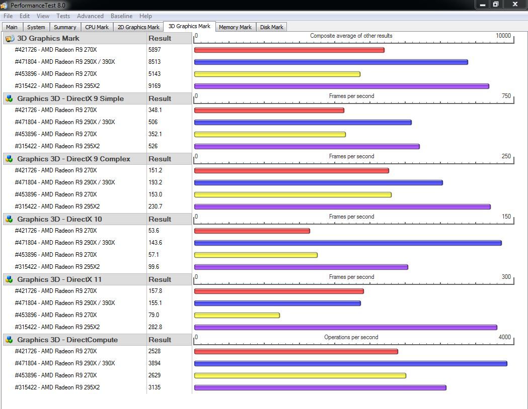
Task: Click the 3D Graphics Mark section header
Action: click(75, 38)
